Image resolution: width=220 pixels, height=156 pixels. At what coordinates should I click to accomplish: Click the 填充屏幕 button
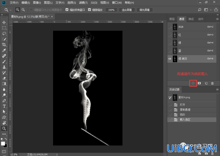[x=144, y=10]
